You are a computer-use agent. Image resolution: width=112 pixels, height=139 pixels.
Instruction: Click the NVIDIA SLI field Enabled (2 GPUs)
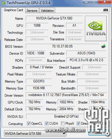click(66, 116)
